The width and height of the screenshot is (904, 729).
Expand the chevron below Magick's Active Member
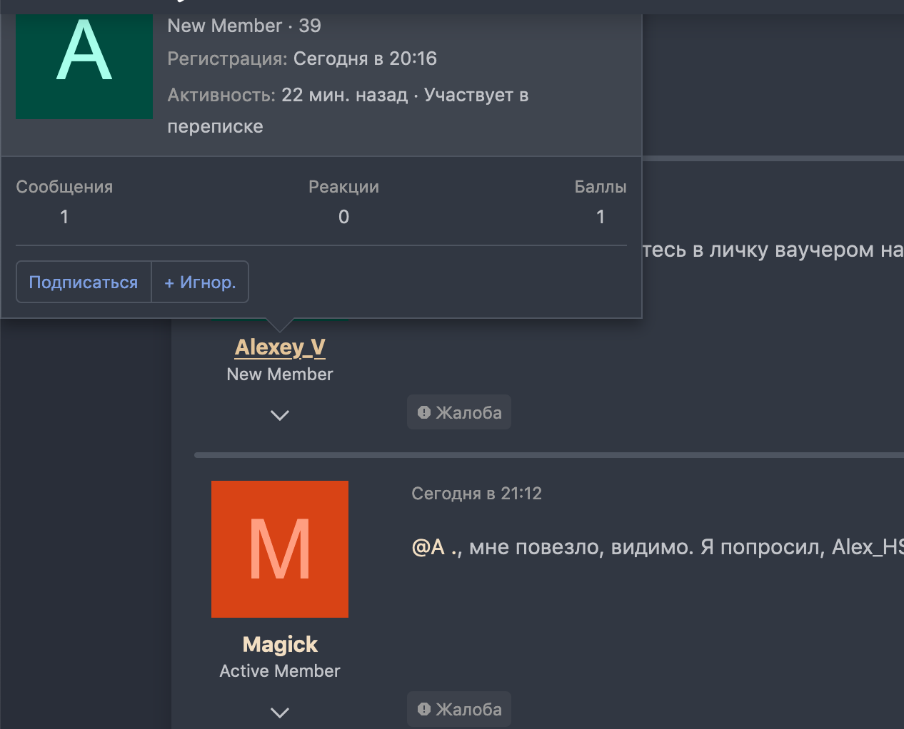pos(280,712)
